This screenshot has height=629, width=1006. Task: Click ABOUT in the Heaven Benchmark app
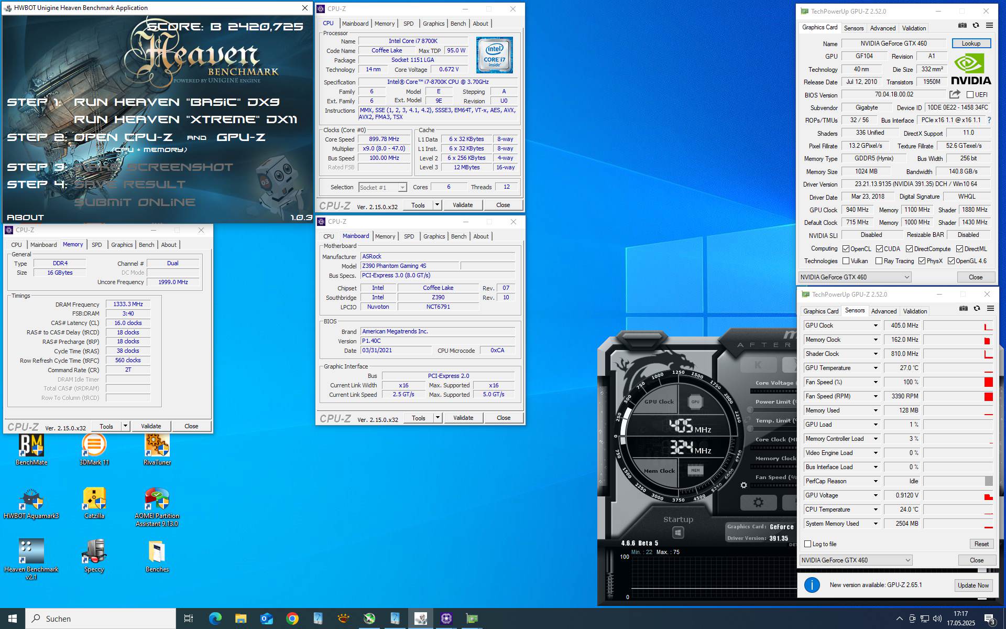tap(25, 217)
